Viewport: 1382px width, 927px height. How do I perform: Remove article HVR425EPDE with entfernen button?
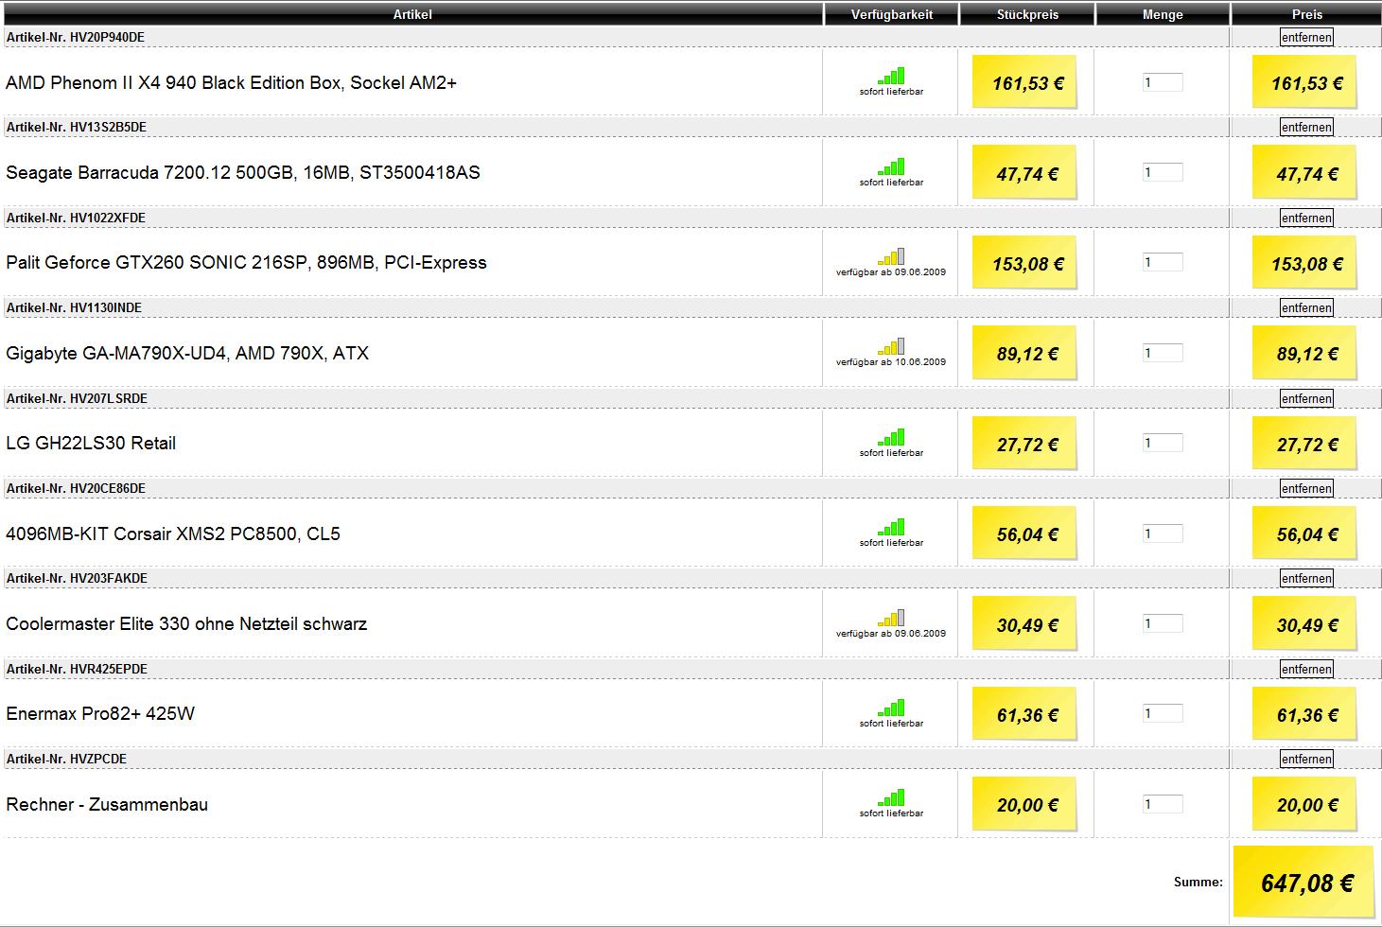pyautogui.click(x=1306, y=669)
